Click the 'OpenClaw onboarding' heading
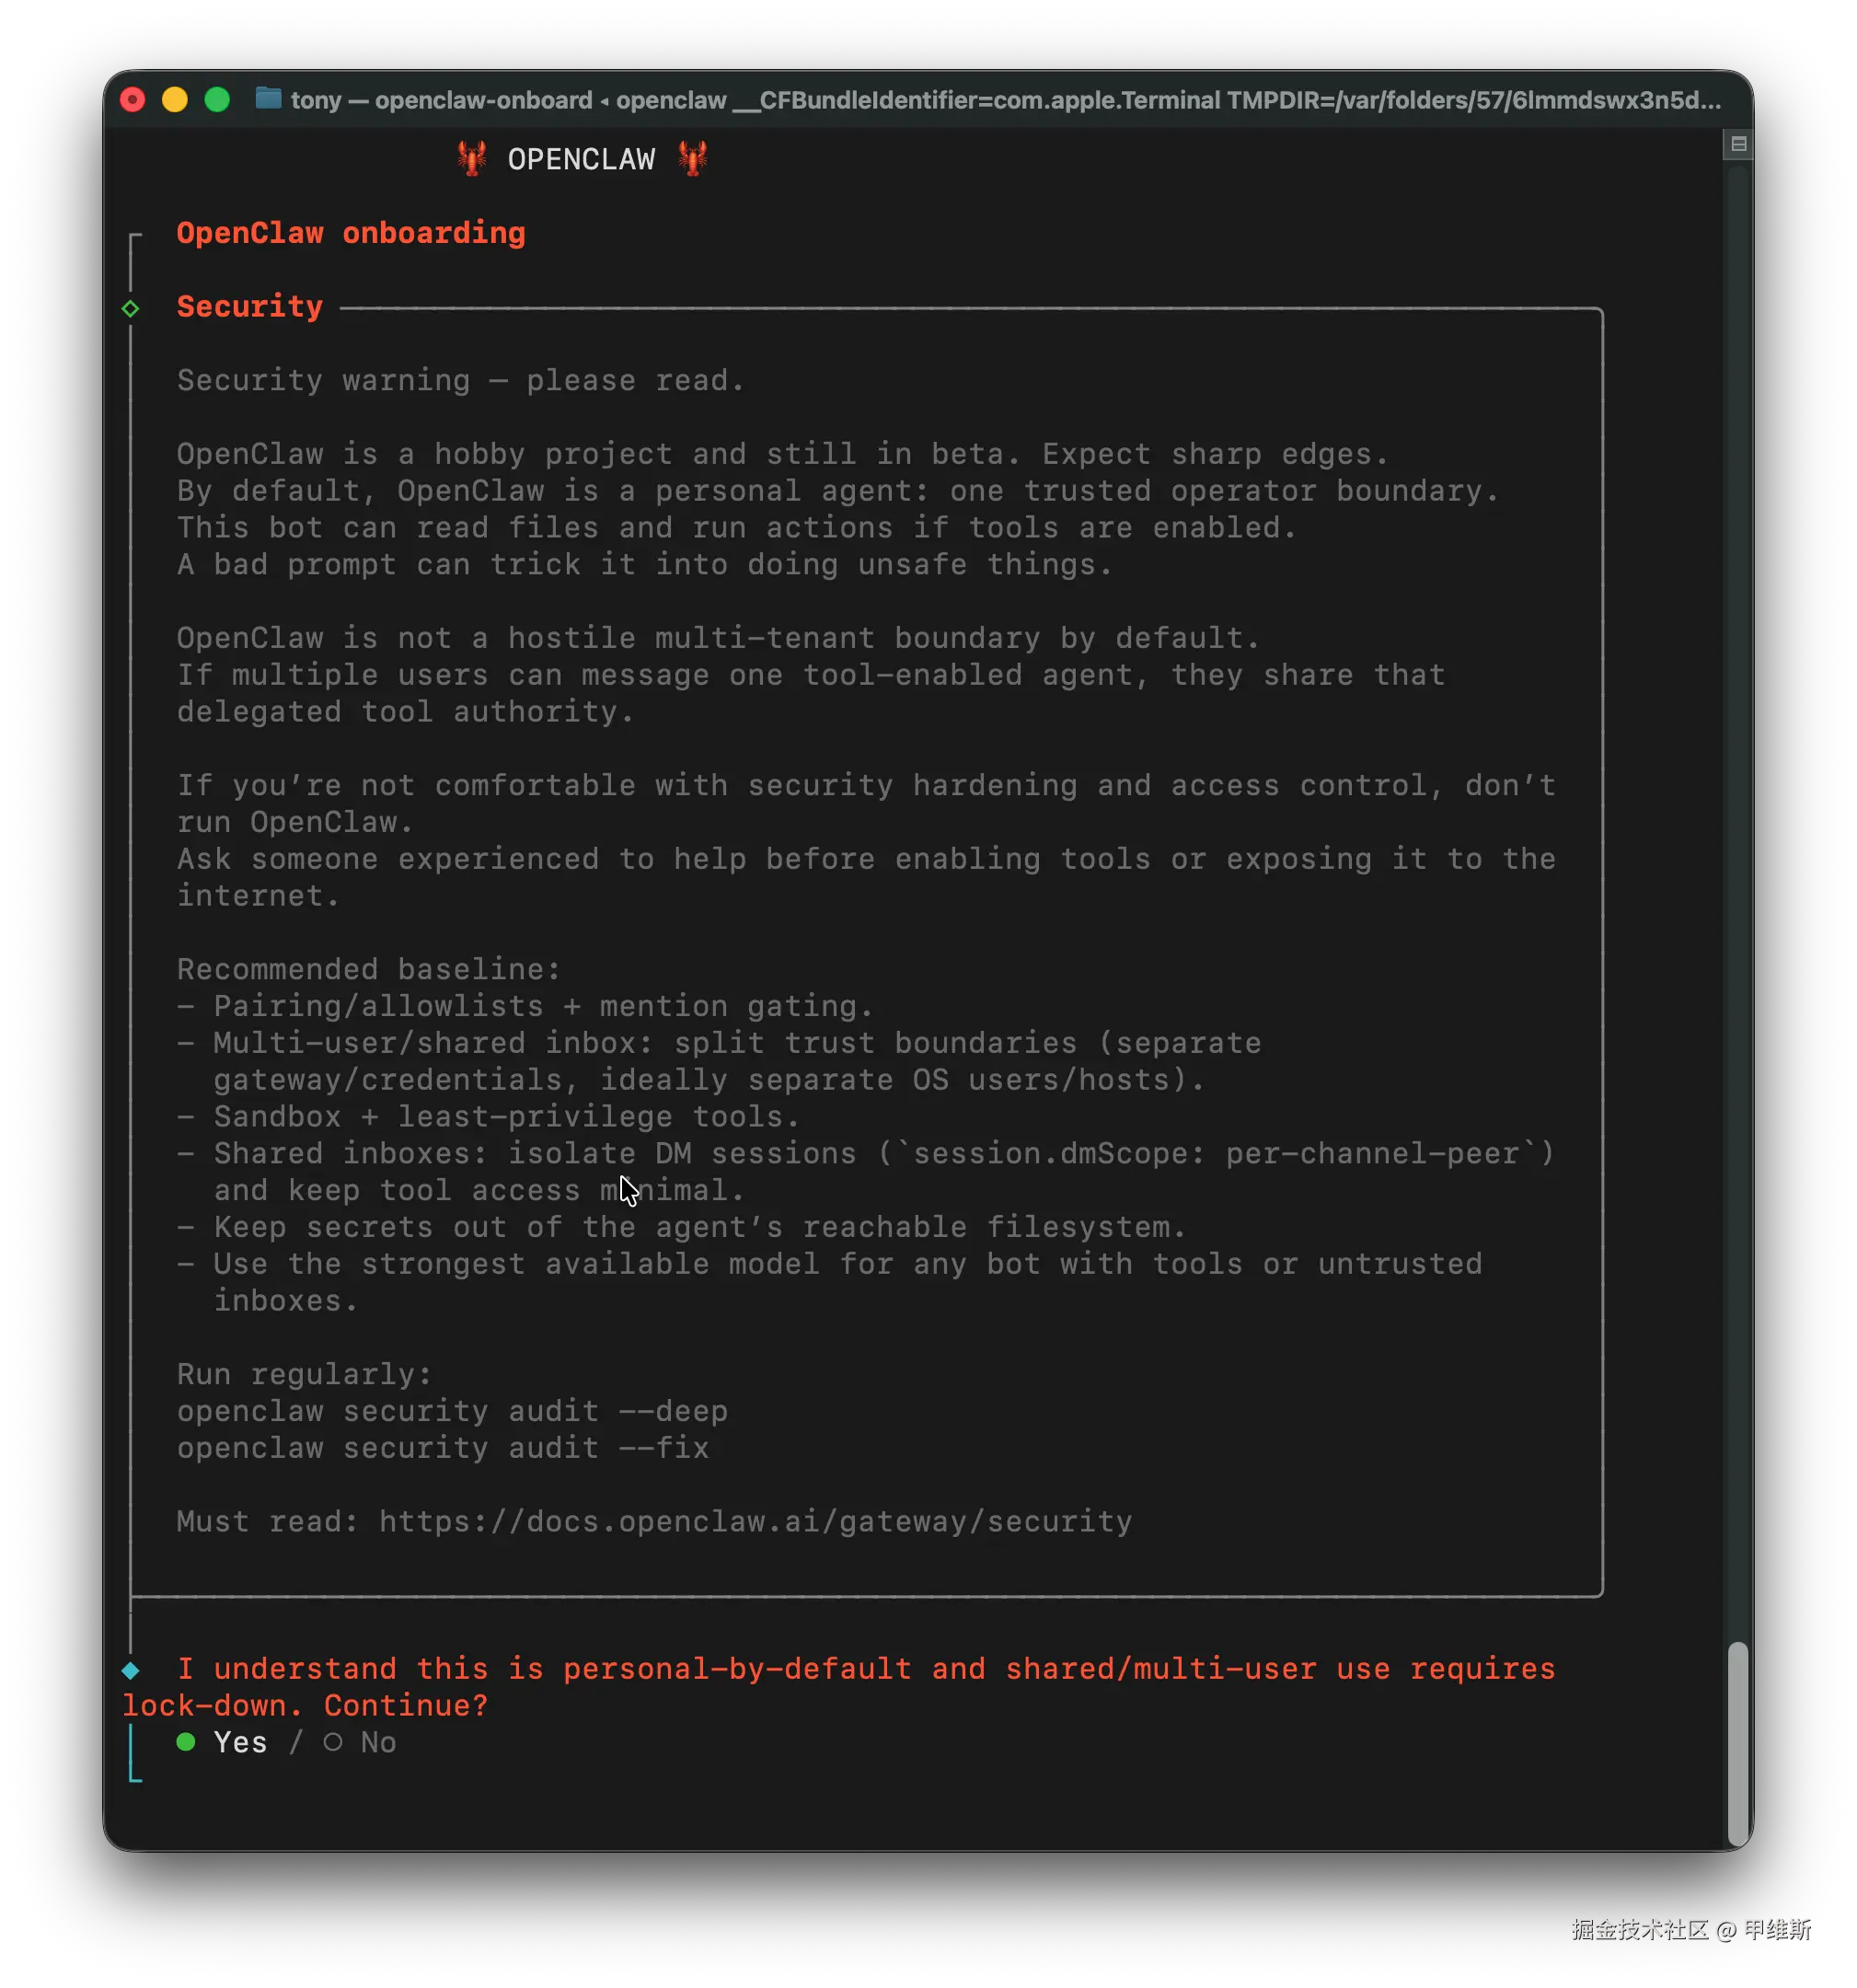This screenshot has height=1988, width=1857. [350, 233]
